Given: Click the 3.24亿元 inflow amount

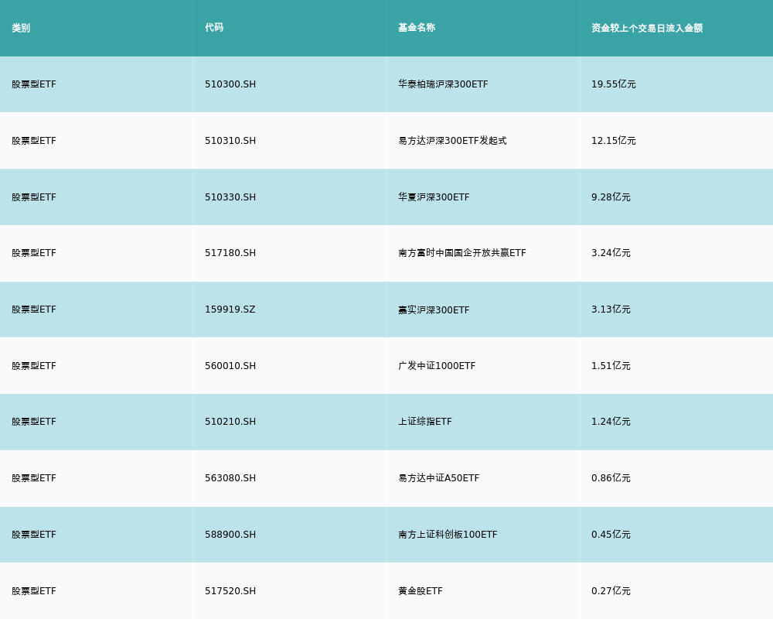Looking at the screenshot, I should (x=611, y=253).
